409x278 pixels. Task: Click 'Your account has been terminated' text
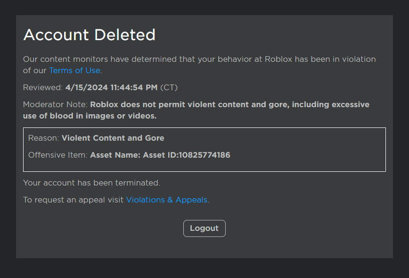click(91, 183)
